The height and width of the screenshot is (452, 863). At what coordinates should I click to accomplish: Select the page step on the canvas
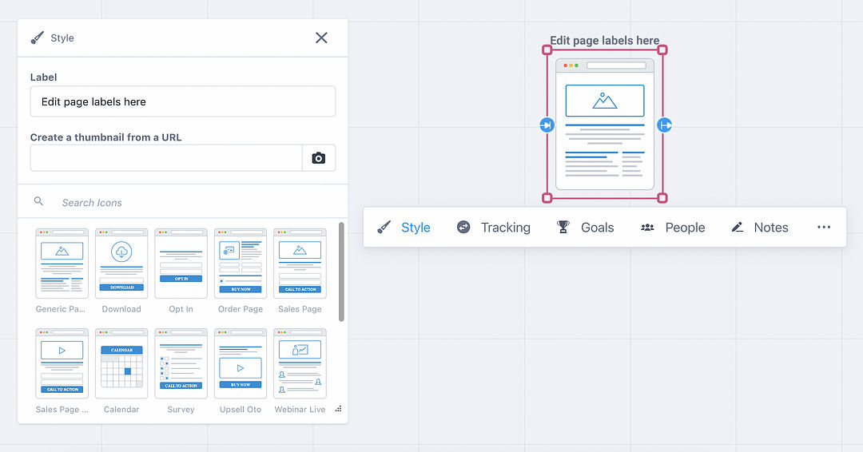click(605, 125)
